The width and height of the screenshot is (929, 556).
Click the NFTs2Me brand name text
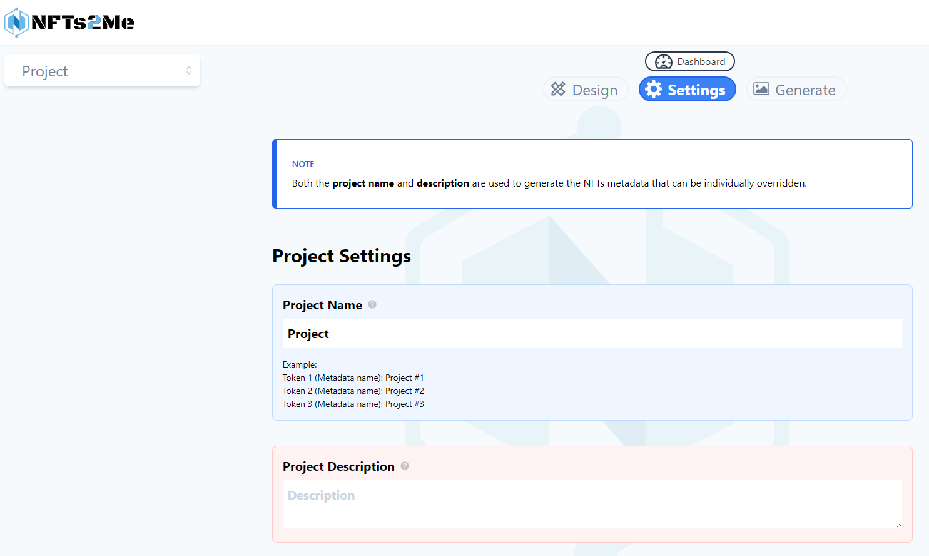[83, 23]
